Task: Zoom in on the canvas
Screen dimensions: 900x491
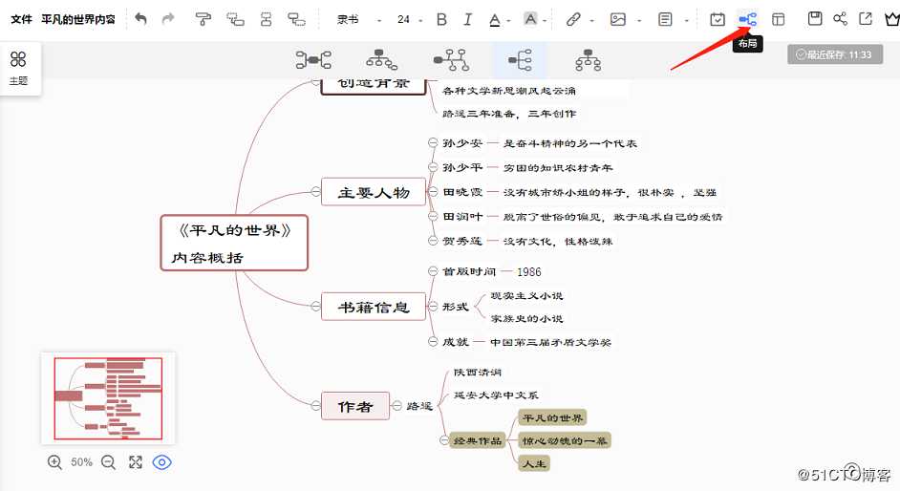Action: pyautogui.click(x=54, y=461)
